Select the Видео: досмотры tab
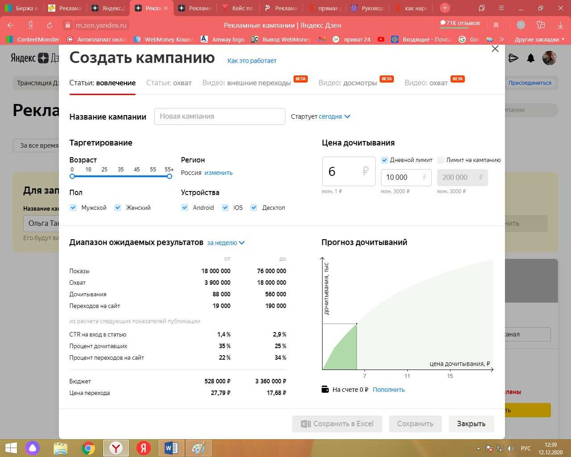The image size is (571, 457). [x=348, y=83]
